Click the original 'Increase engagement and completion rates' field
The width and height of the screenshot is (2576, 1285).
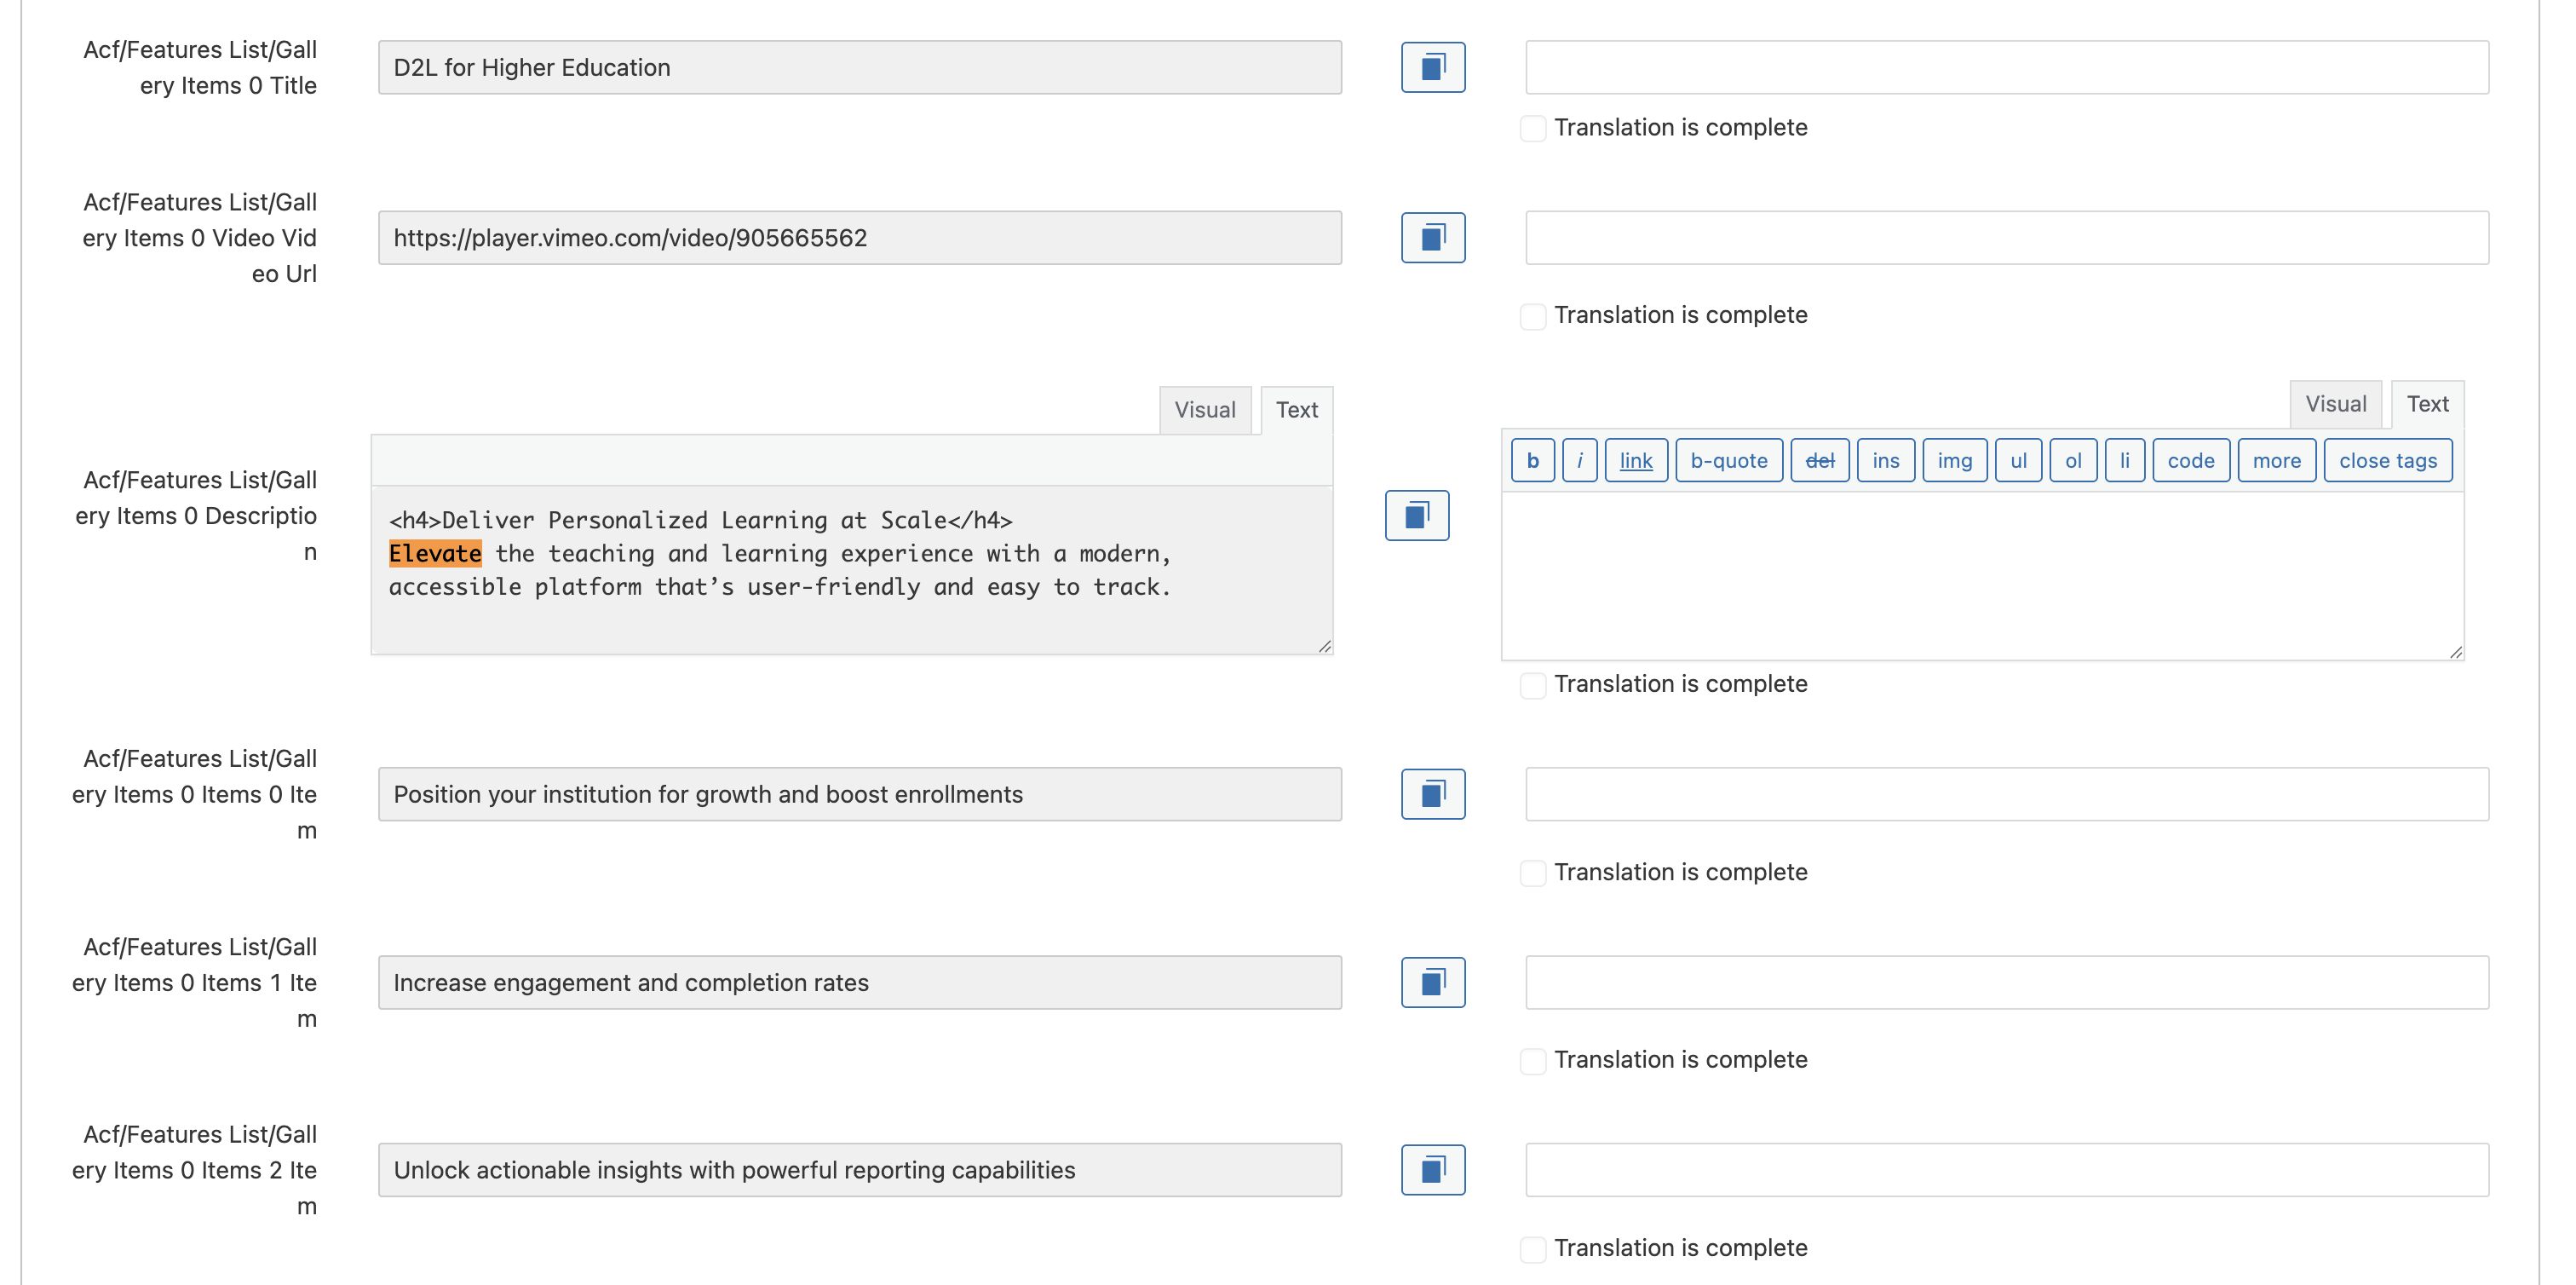click(860, 982)
